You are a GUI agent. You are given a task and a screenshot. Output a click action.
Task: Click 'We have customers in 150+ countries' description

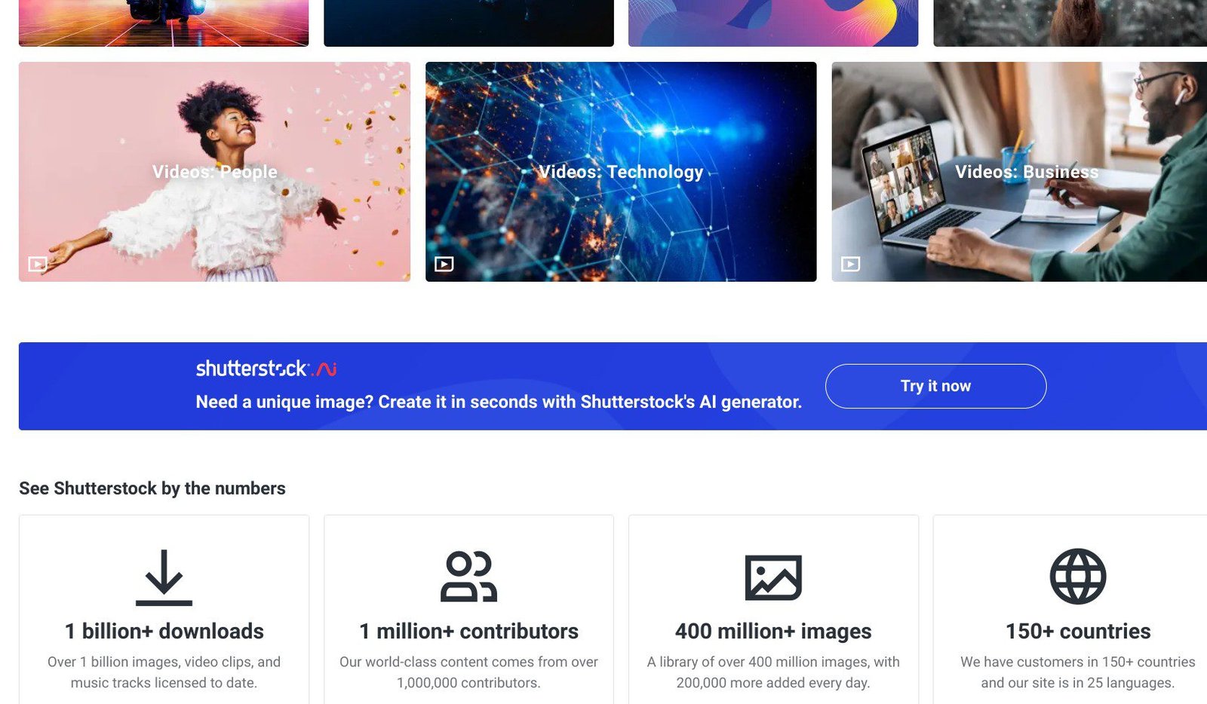coord(1078,672)
